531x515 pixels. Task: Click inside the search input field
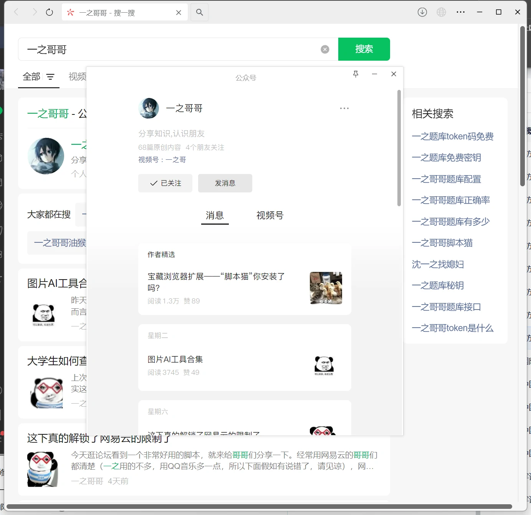154,49
